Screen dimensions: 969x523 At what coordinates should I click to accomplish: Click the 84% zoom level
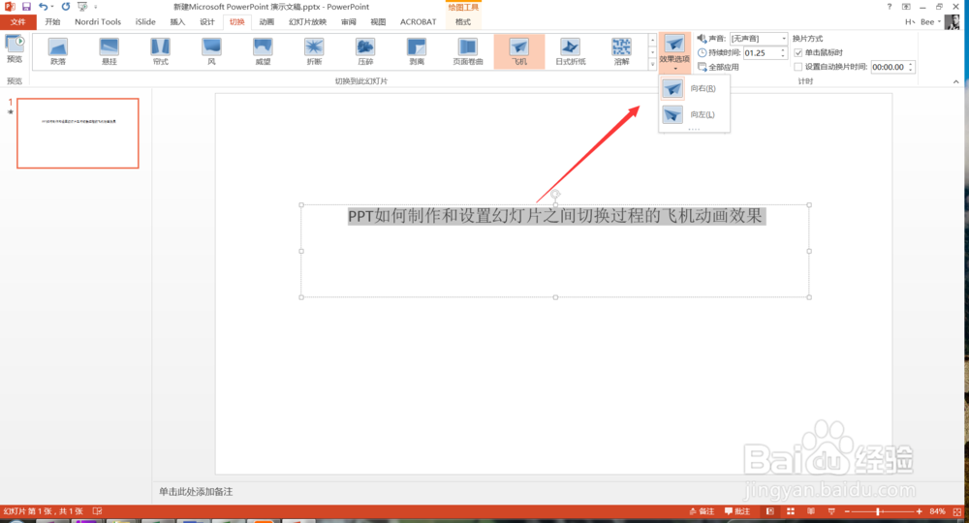937,511
